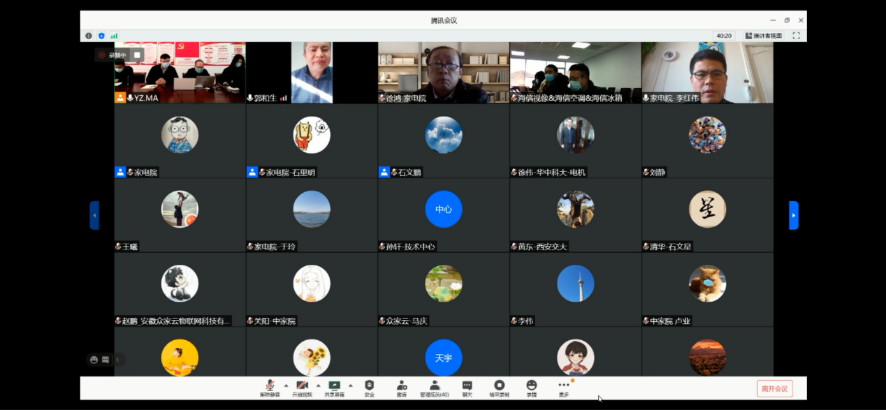
Task: Switch to Speaker View (演讲者视图)
Action: pos(763,36)
